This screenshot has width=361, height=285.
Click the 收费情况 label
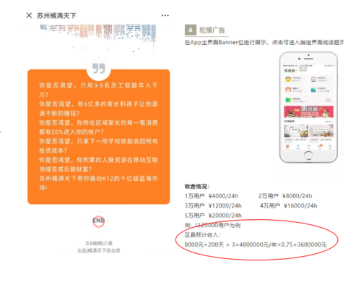(197, 187)
